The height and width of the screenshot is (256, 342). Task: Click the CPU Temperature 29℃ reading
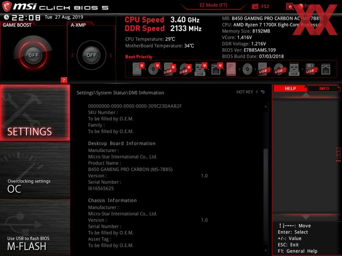[x=150, y=39]
